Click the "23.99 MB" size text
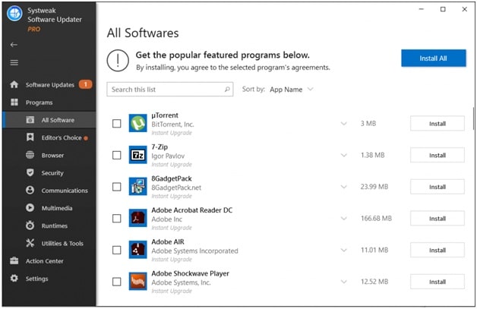 [374, 187]
